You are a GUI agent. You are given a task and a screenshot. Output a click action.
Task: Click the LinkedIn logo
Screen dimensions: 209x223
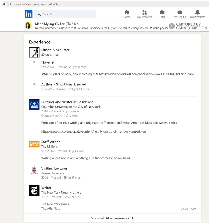29,14
